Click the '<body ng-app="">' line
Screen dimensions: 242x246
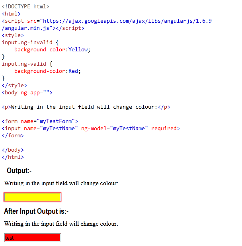(x=27, y=93)
